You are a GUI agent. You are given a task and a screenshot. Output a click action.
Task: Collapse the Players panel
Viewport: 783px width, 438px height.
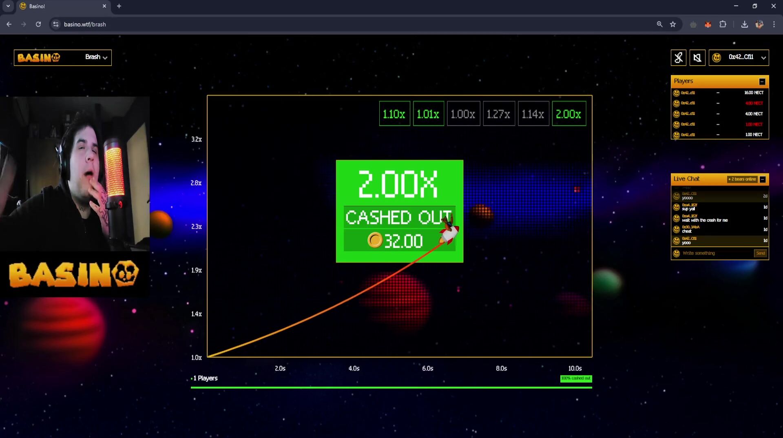tap(762, 82)
